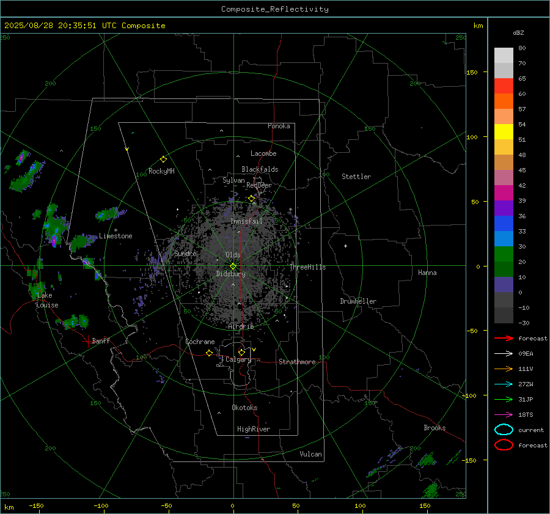Viewport: 550px width, 514px height.
Task: Click the cyan current ellipse legend icon
Action: [504, 430]
